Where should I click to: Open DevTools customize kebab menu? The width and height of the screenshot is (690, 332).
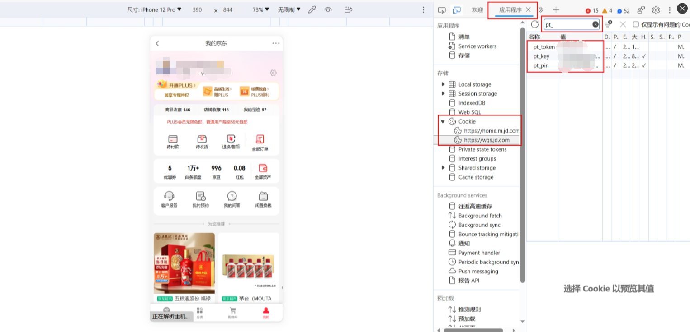pos(670,10)
